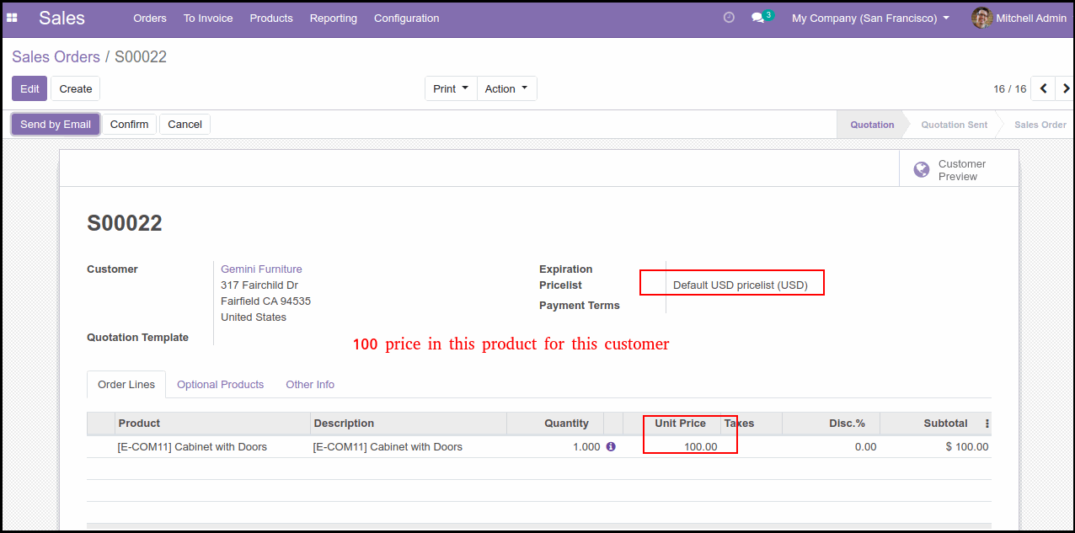
Task: Select the Sales Order status stage
Action: tap(1040, 125)
